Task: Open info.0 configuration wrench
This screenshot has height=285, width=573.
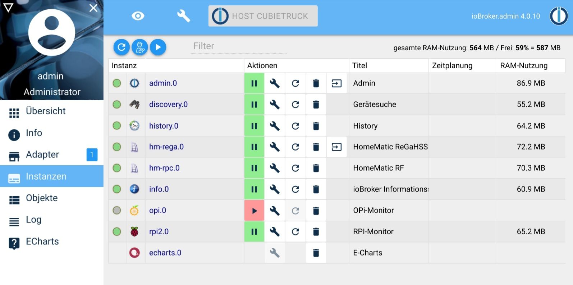Action: (275, 189)
